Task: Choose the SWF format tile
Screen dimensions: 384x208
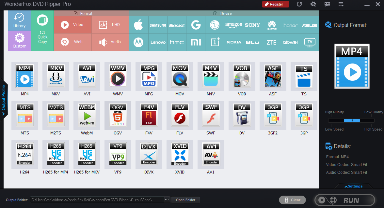Action: (x=211, y=115)
